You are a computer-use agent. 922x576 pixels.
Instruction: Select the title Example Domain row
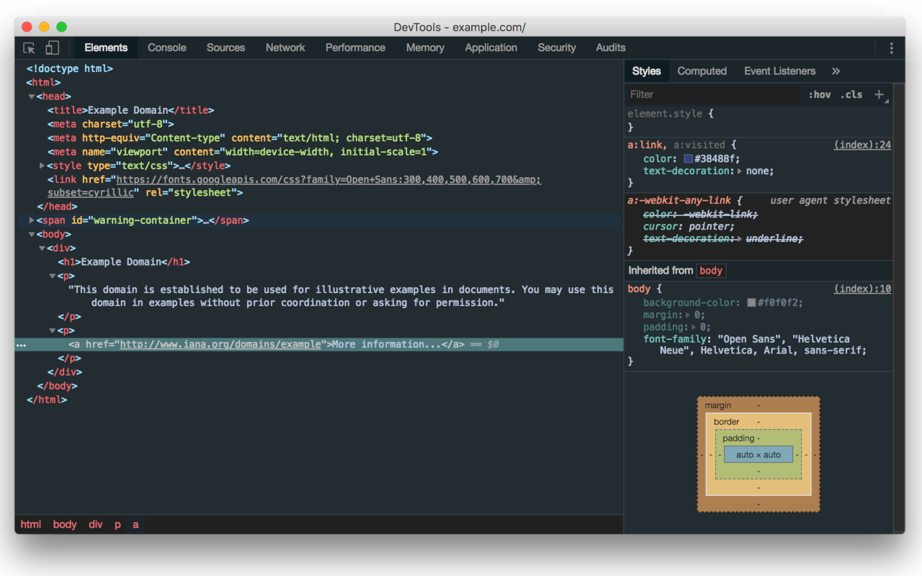click(131, 110)
